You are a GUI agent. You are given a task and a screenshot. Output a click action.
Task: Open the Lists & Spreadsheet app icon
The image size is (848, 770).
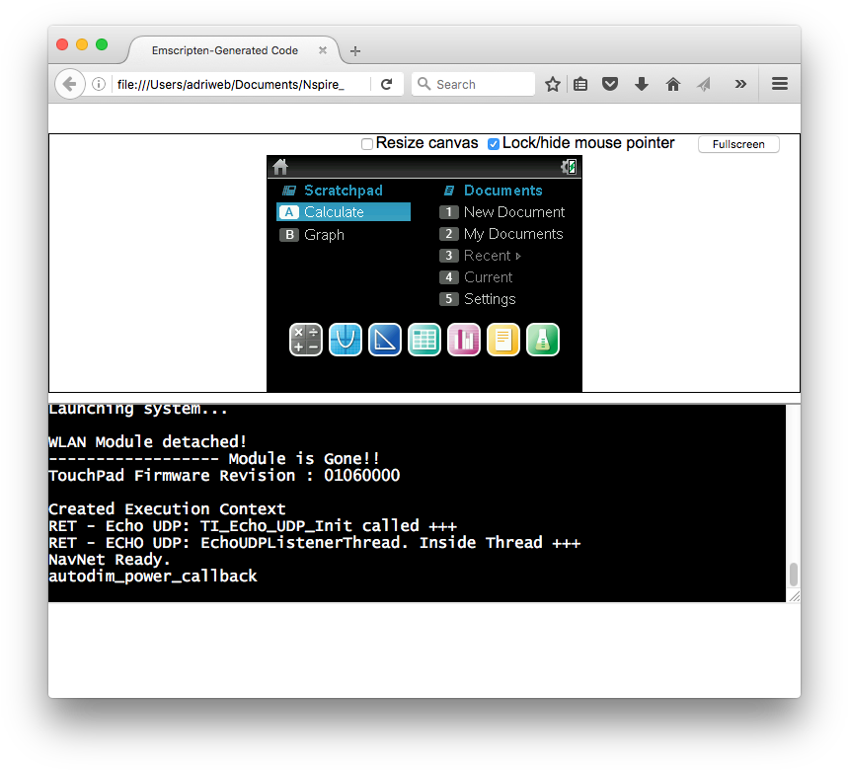[x=424, y=341]
